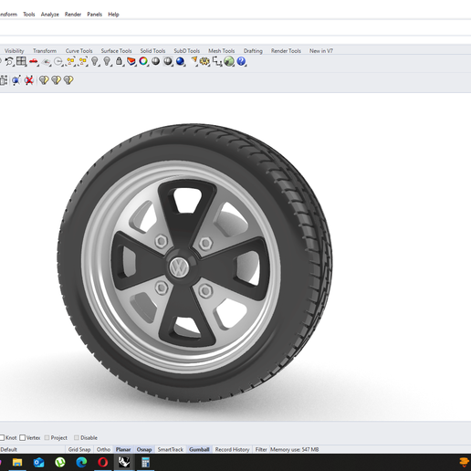Enable the Knot osnap checkbox
This screenshot has width=471, height=471.
(2, 437)
